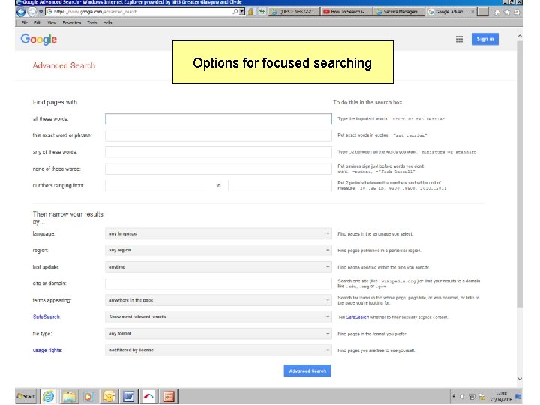Screen dimensions: 540x405
Task: Open the Google apps grid icon
Action: tap(460, 39)
